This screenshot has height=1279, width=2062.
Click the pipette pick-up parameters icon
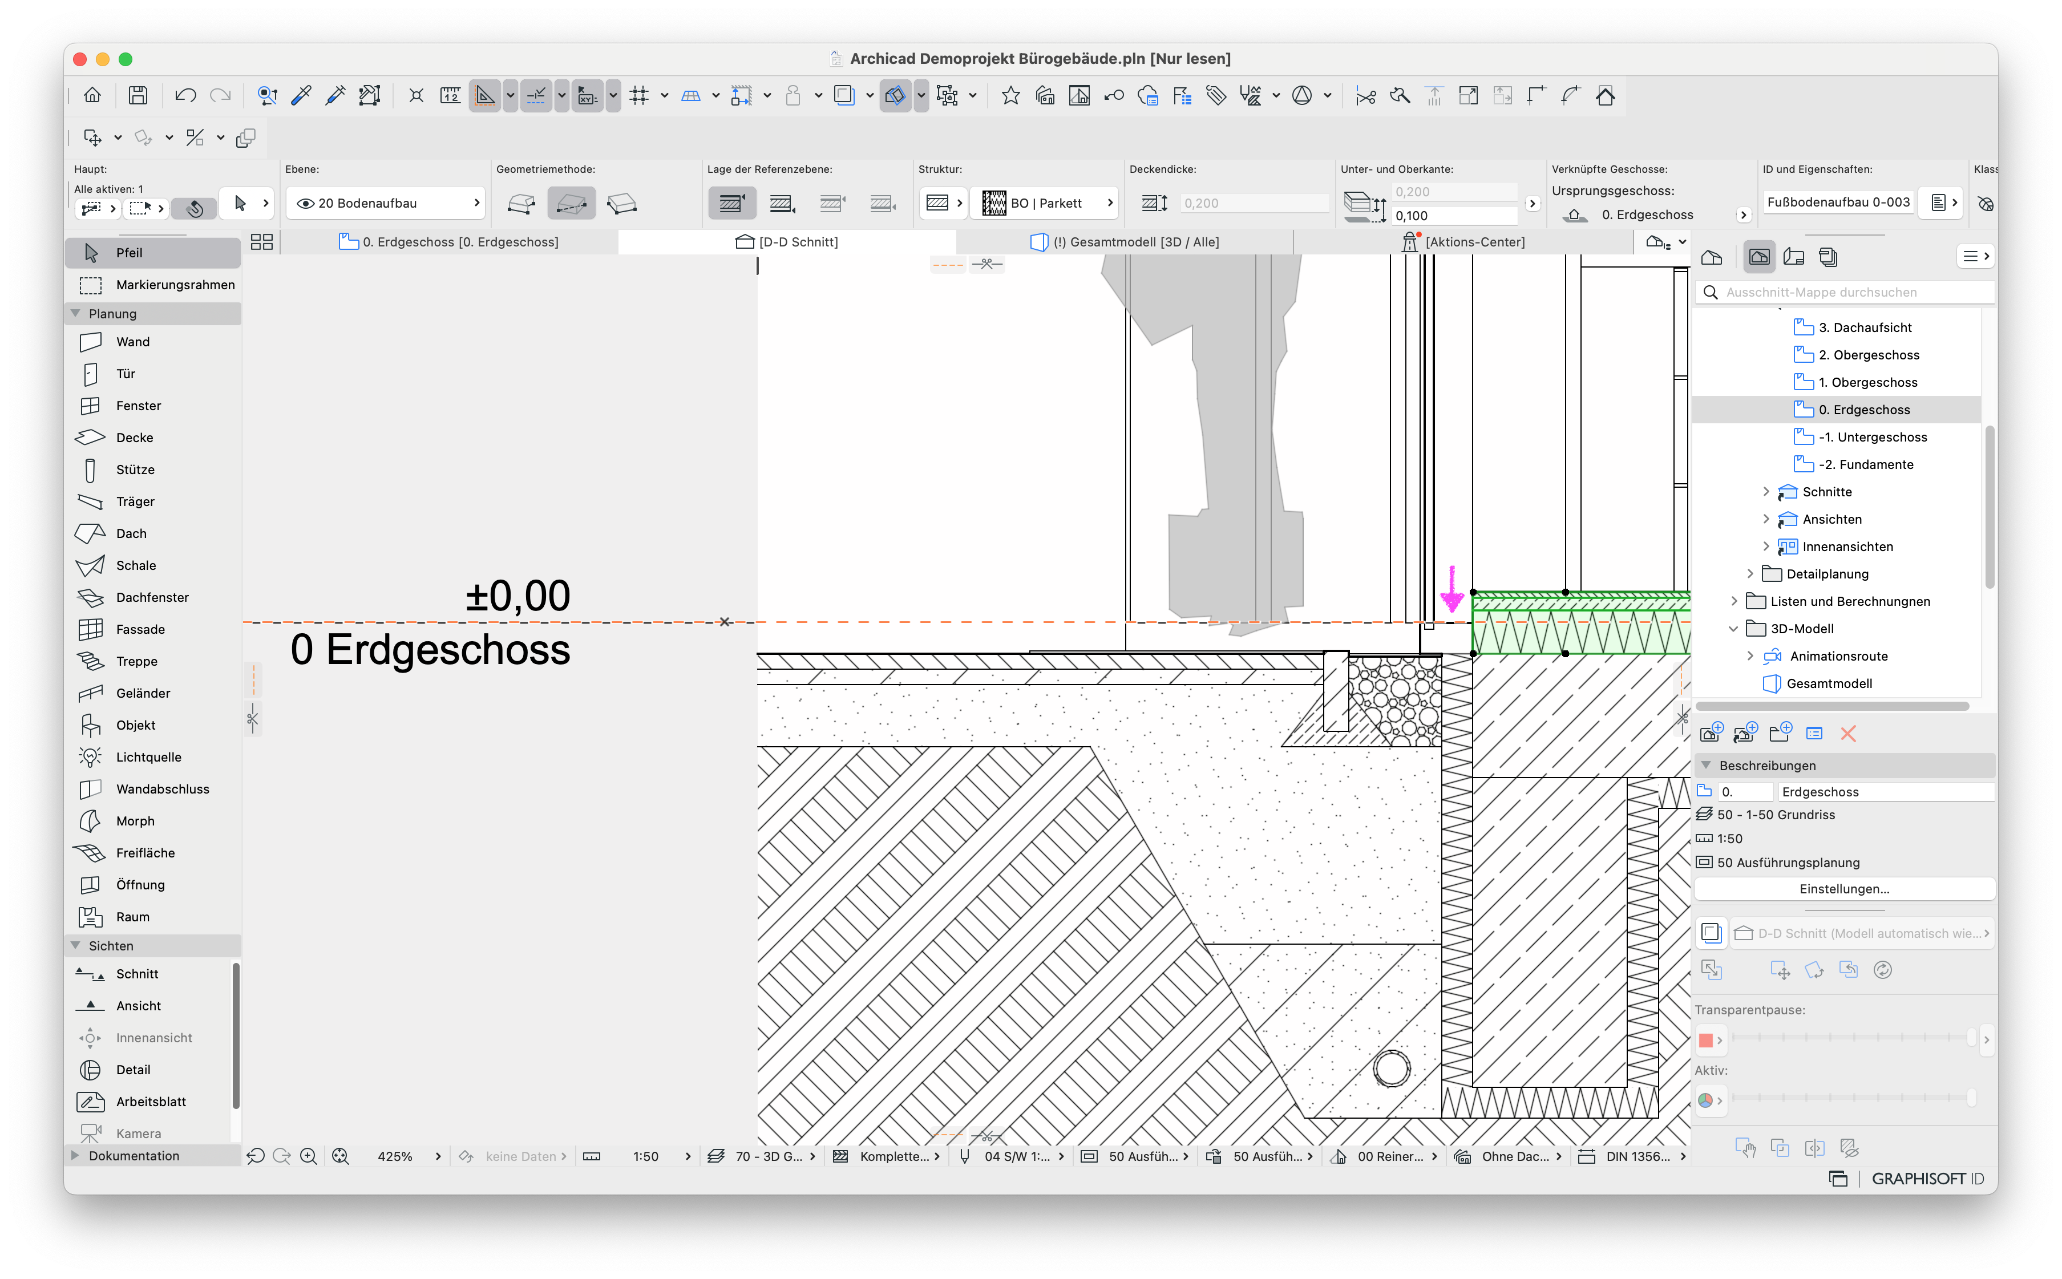click(301, 96)
